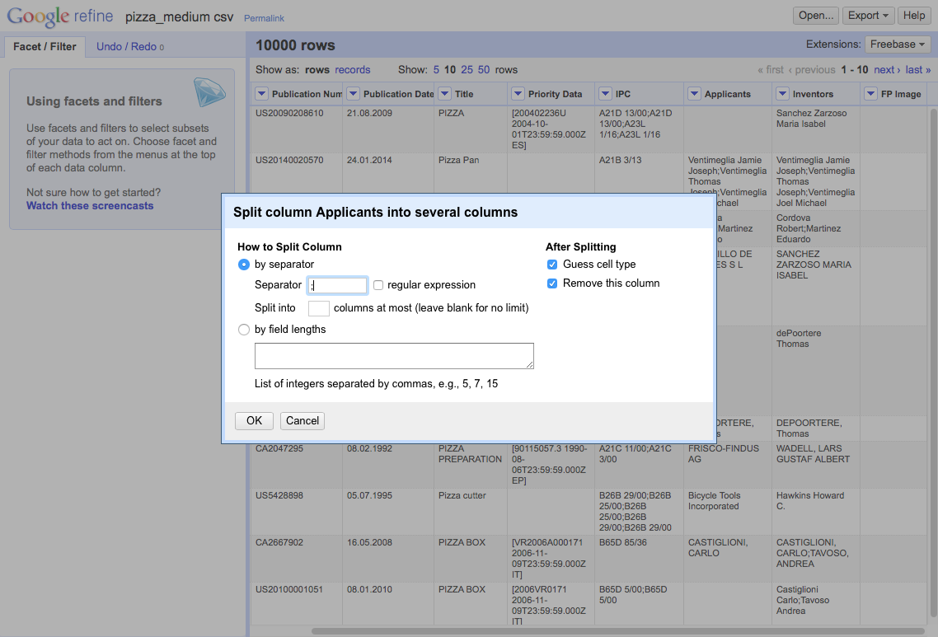This screenshot has width=938, height=637.
Task: Enable the regular expression checkbox
Action: [x=378, y=285]
